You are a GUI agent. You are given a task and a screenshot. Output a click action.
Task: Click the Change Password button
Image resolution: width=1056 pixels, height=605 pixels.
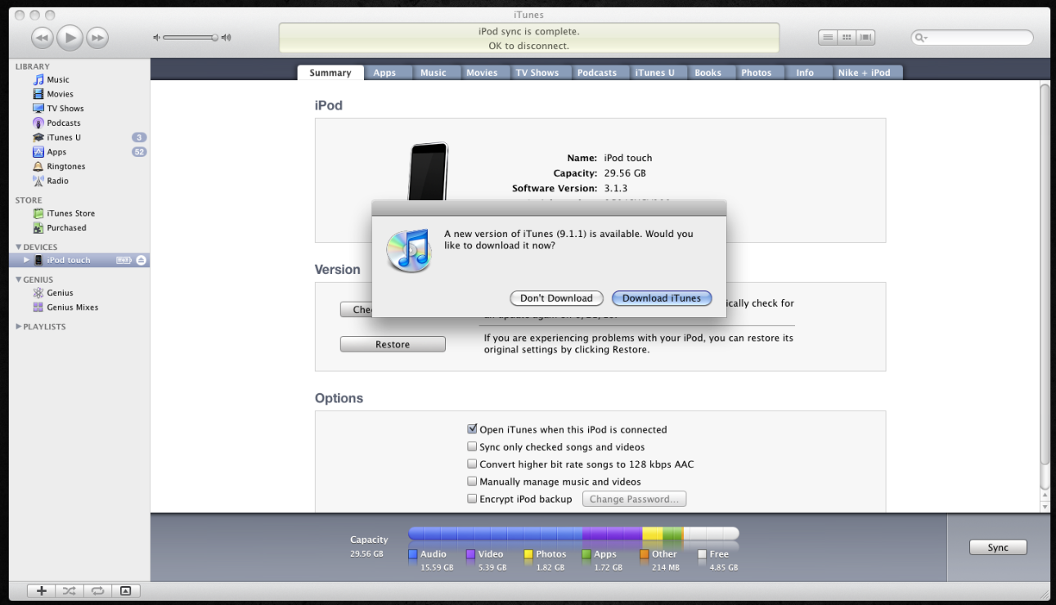[634, 499]
